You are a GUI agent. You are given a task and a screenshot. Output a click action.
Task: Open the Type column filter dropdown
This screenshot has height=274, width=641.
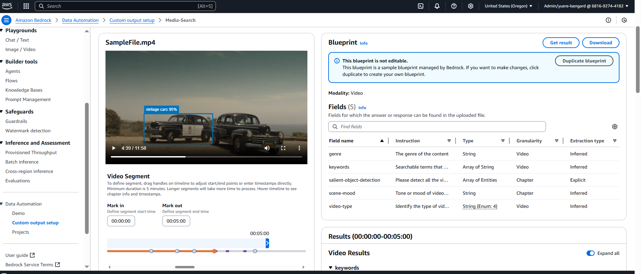tap(503, 141)
